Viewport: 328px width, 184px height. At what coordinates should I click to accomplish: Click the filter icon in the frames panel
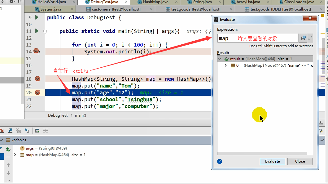pyautogui.click(x=1, y=149)
